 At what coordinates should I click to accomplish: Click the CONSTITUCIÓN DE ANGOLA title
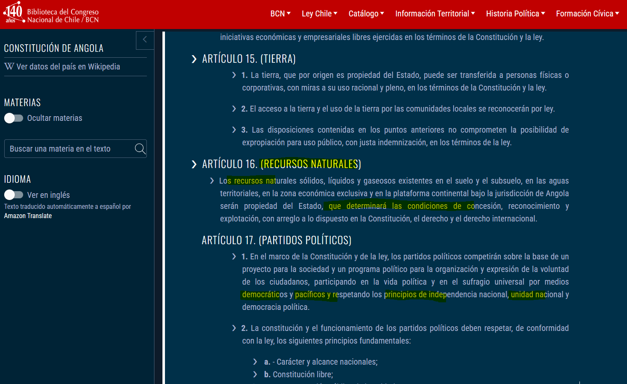pos(53,48)
